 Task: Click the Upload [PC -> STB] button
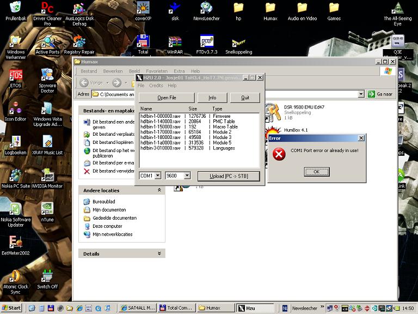[x=228, y=176]
